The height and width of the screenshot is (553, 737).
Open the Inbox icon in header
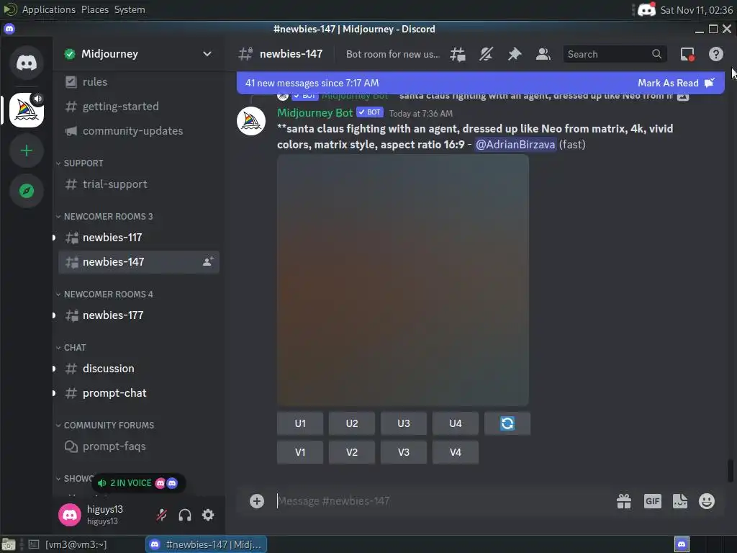click(687, 54)
